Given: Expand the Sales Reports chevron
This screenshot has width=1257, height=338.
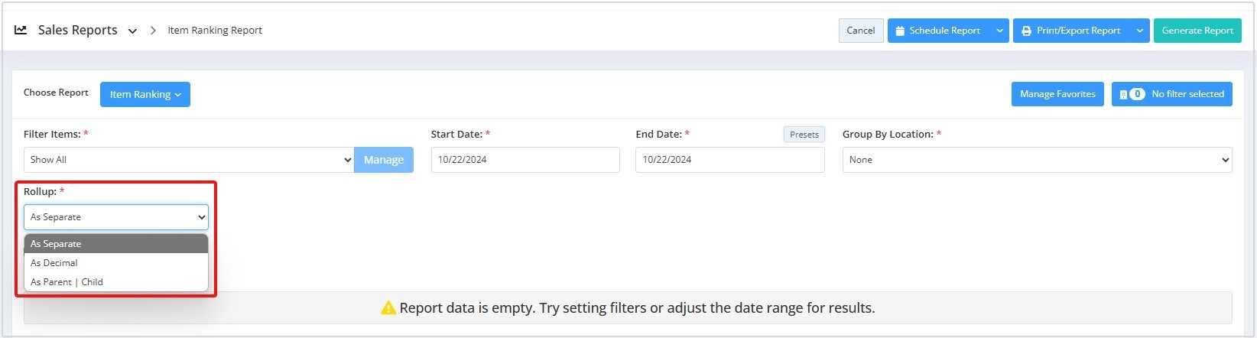Looking at the screenshot, I should (x=132, y=31).
